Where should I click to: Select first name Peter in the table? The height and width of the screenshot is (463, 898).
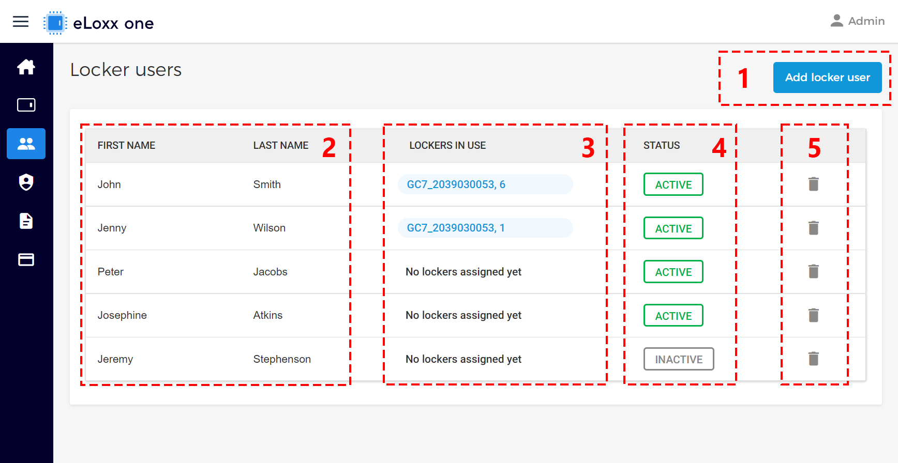[111, 272]
